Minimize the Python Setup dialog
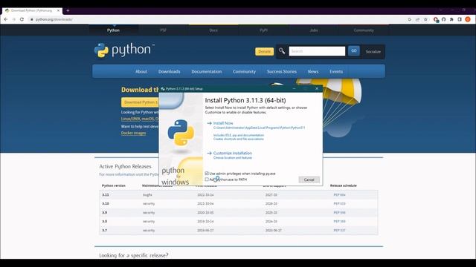Image resolution: width=476 pixels, height=267 pixels. click(x=294, y=88)
